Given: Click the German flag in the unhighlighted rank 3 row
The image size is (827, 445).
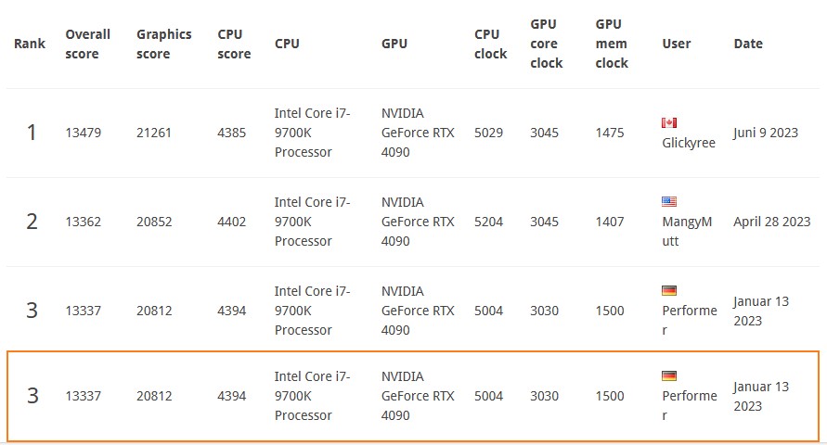Looking at the screenshot, I should tap(669, 290).
